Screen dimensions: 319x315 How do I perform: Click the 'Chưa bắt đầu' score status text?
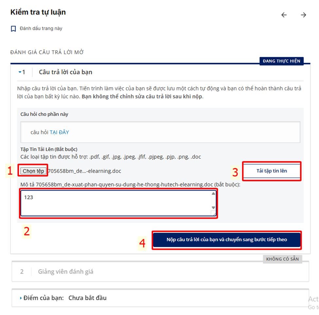[x=87, y=298]
